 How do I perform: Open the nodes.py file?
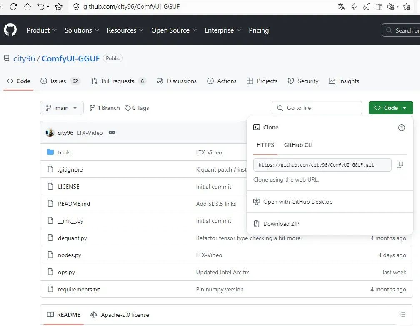pos(70,255)
